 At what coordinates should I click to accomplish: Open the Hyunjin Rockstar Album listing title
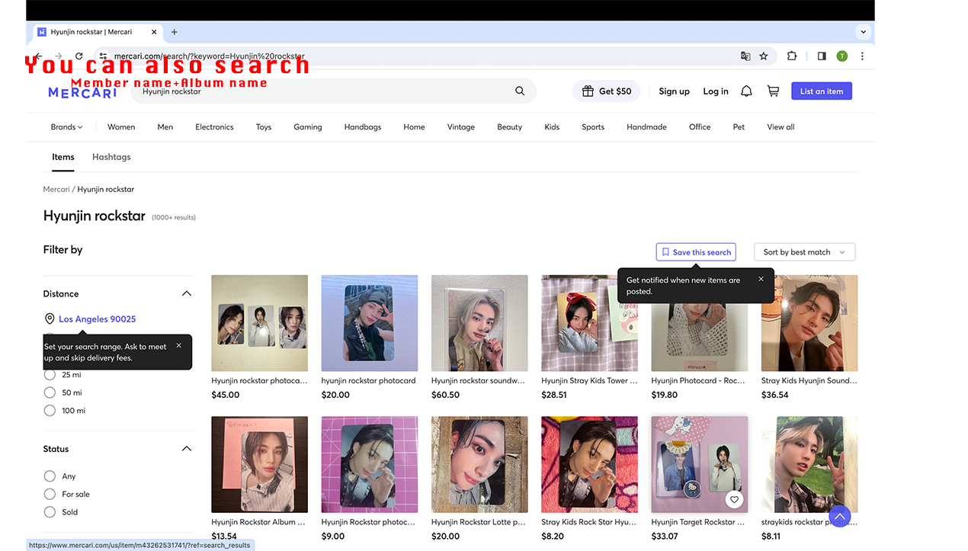259,523
